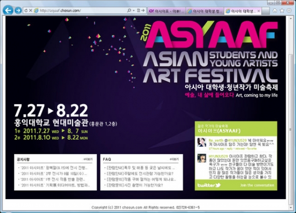
Task: Open 공지사항 more (+더보기) link
Action: (x=88, y=159)
